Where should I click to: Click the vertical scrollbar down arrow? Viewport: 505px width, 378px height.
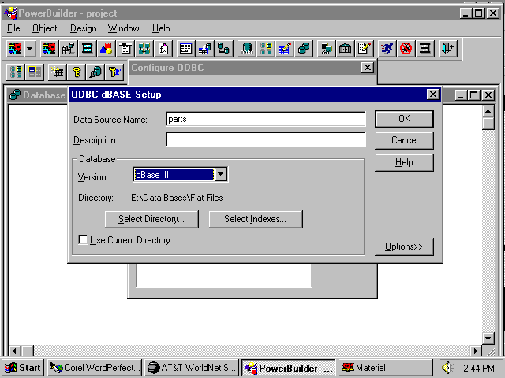pos(488,338)
